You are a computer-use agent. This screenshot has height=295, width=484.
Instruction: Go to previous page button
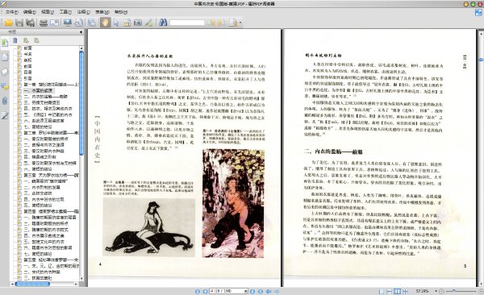[205, 291]
